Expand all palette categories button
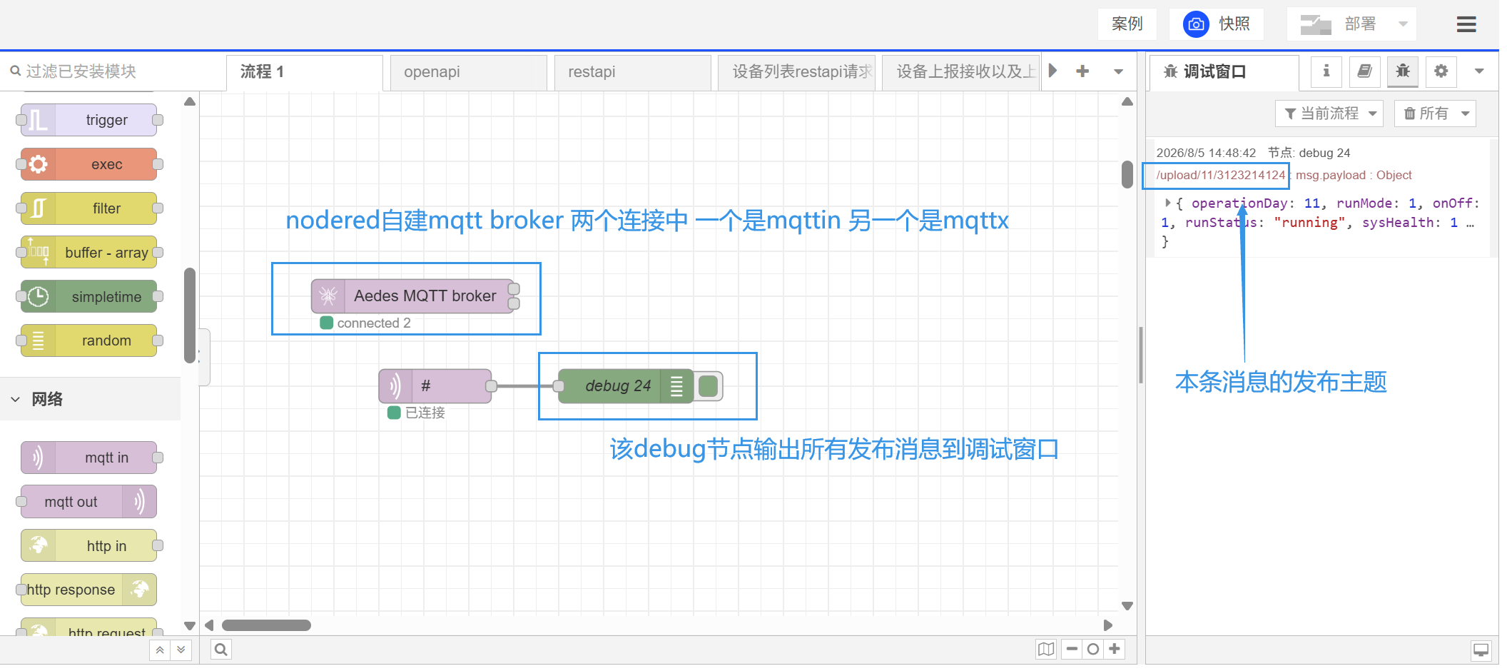The height and width of the screenshot is (671, 1507). pos(181,650)
